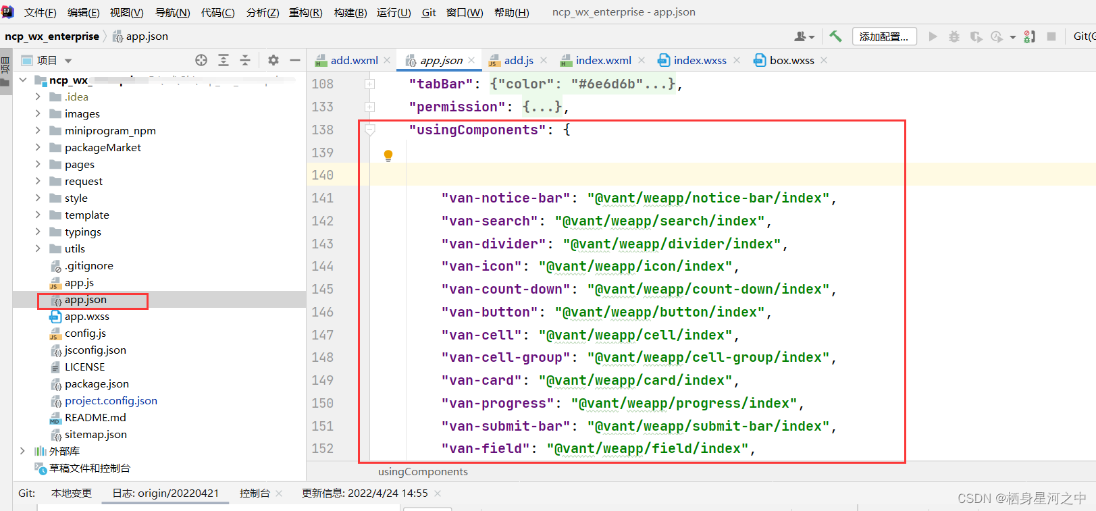Click the IntelliJ logo icon

pyautogui.click(x=7, y=11)
